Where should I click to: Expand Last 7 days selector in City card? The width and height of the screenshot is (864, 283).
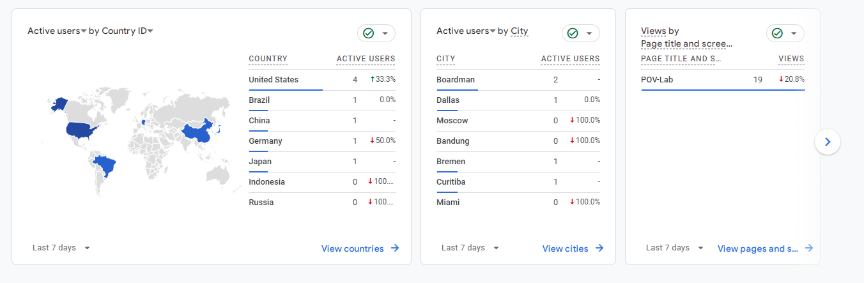[470, 248]
